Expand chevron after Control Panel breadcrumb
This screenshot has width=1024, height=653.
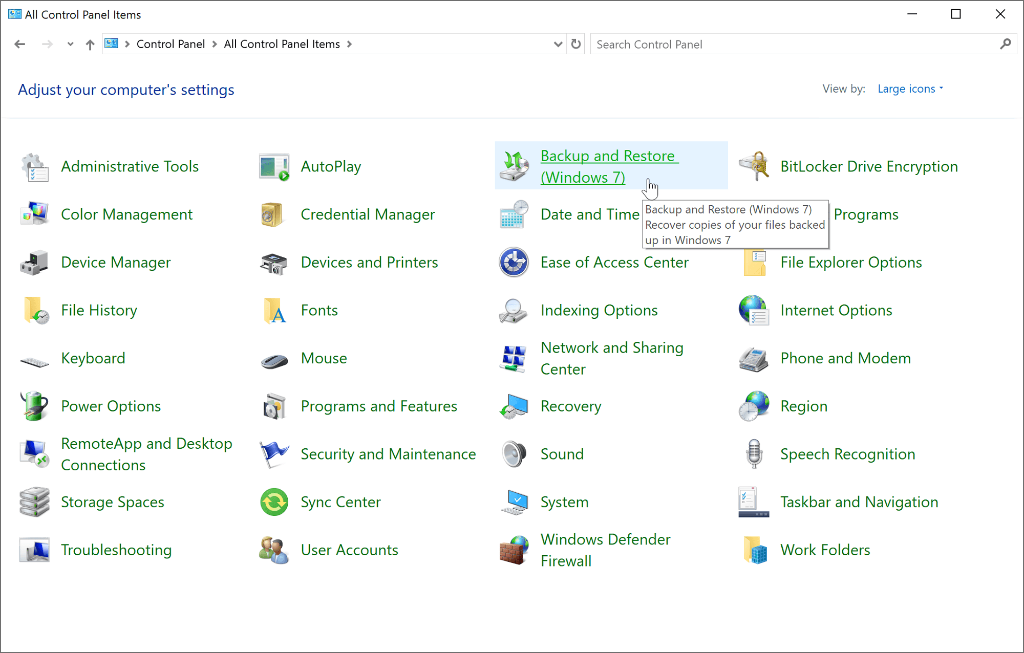pos(214,45)
